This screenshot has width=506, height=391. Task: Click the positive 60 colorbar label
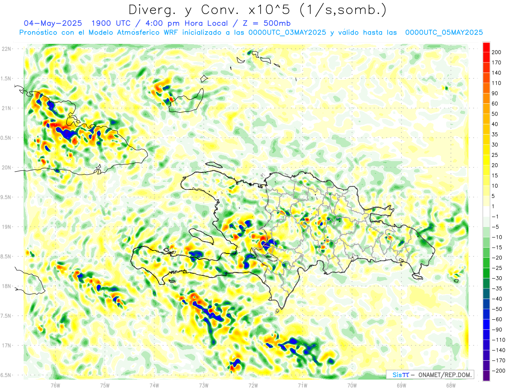495,104
